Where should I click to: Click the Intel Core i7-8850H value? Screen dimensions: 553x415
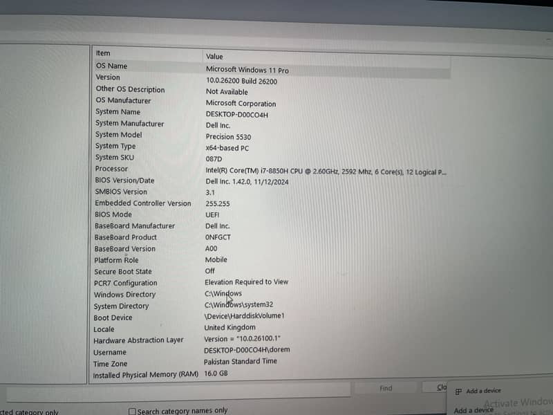click(326, 172)
